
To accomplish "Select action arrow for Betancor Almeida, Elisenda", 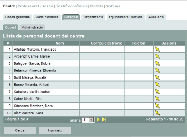I will pyautogui.click(x=157, y=70).
